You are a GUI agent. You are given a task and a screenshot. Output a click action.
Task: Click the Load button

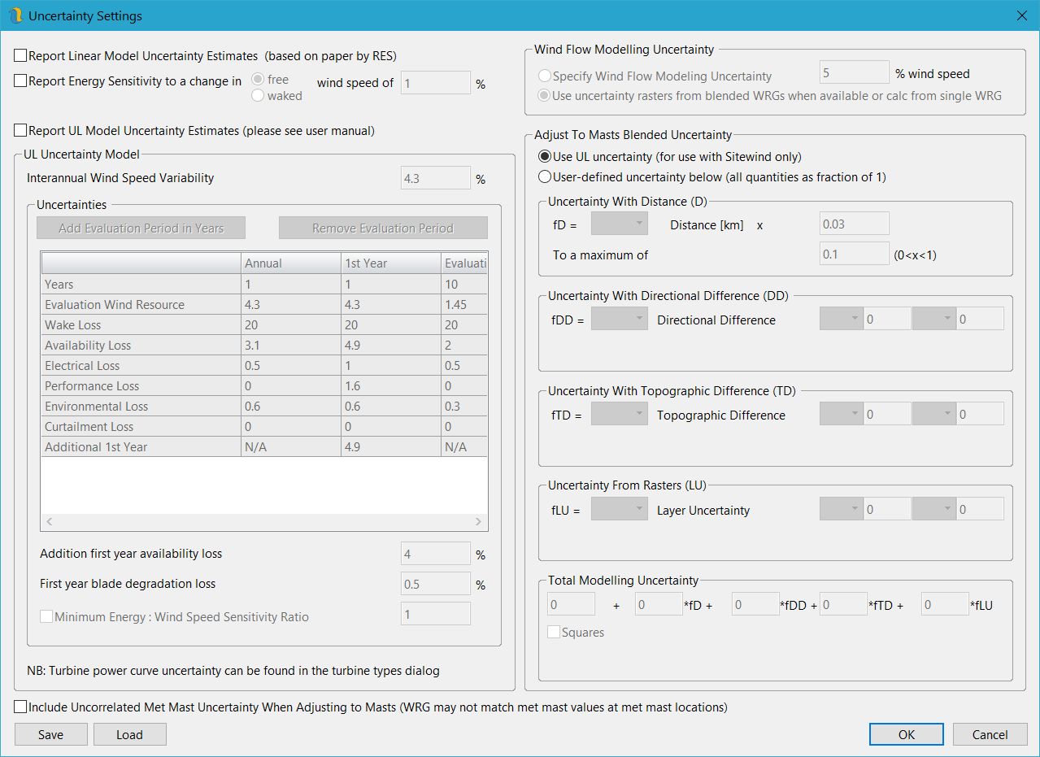129,735
